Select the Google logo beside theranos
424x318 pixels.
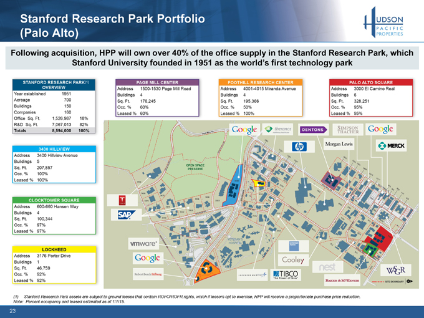point(244,130)
